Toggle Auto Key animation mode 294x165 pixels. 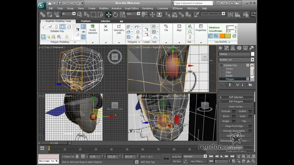click(176, 157)
